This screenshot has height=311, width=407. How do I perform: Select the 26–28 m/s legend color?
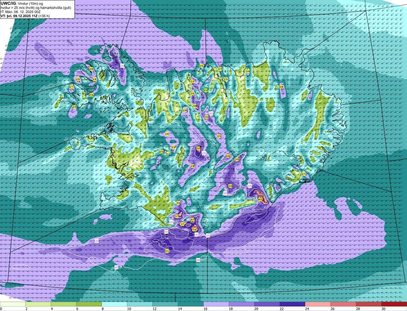click(x=343, y=304)
